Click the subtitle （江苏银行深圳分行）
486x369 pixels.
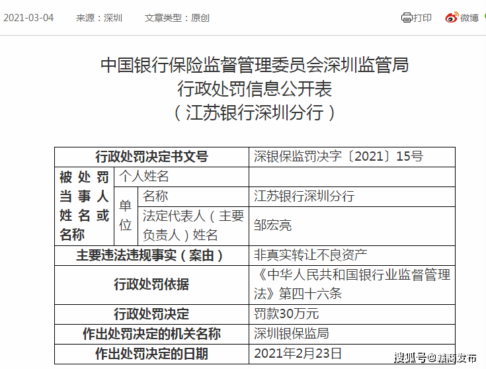(255, 112)
